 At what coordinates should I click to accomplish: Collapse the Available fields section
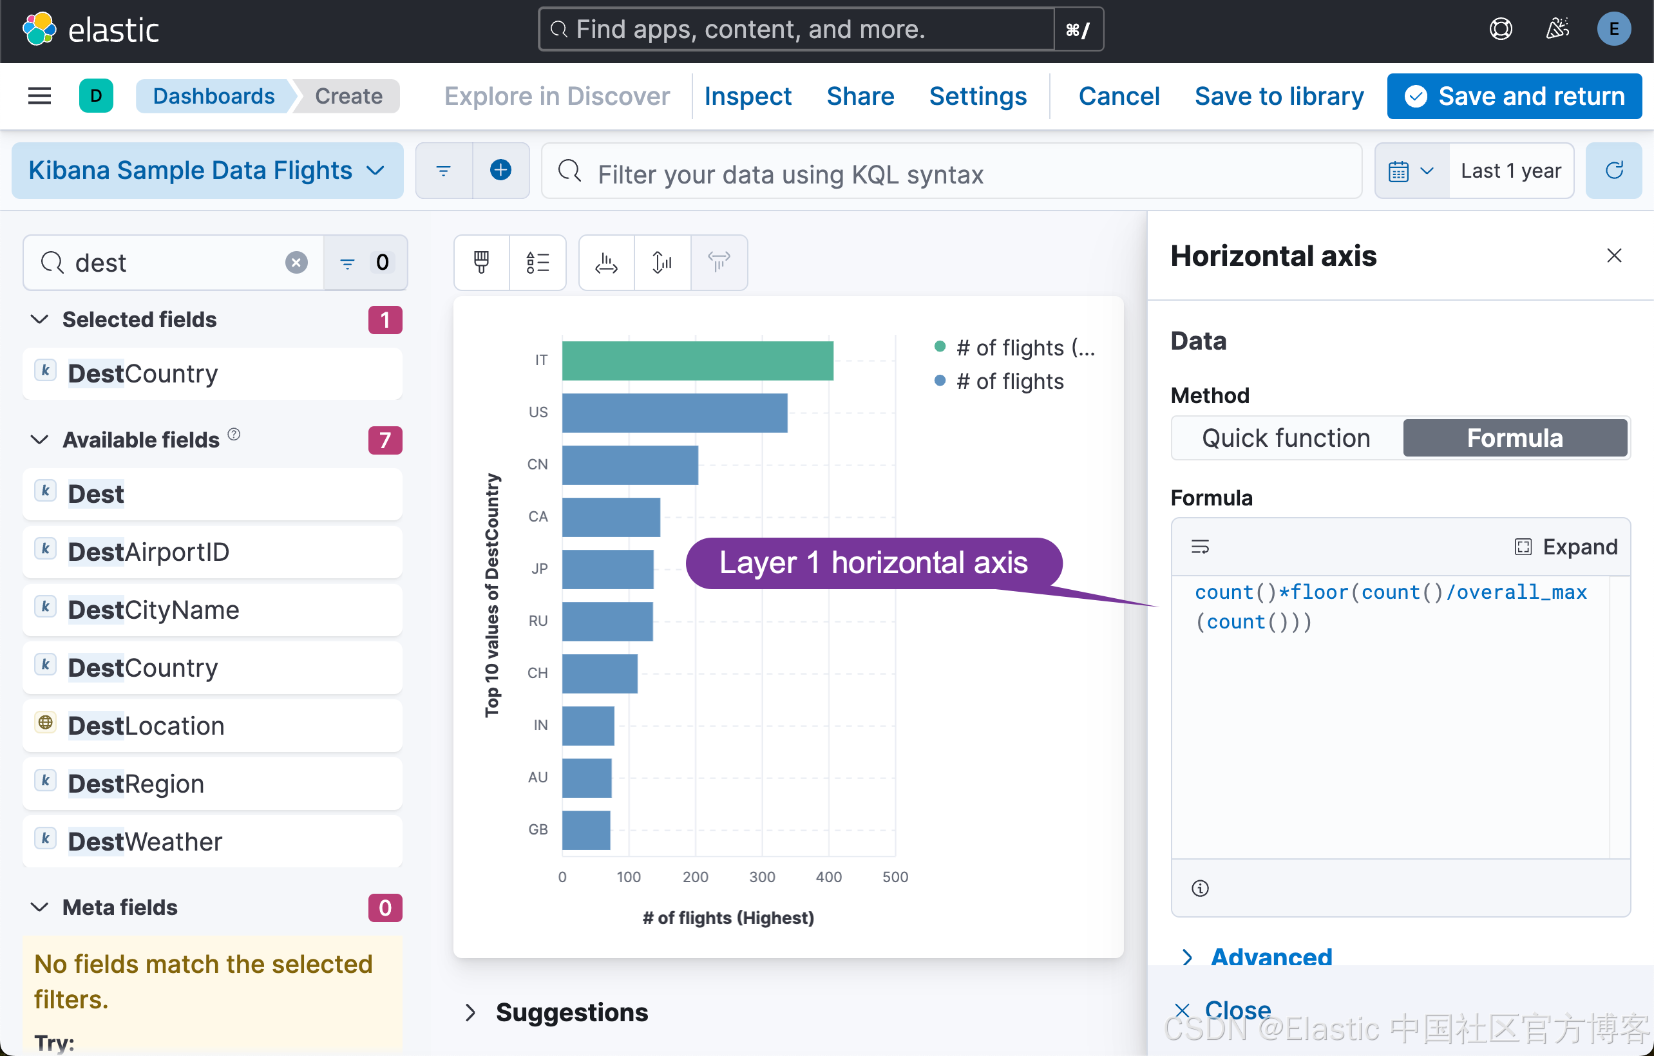[x=40, y=439]
